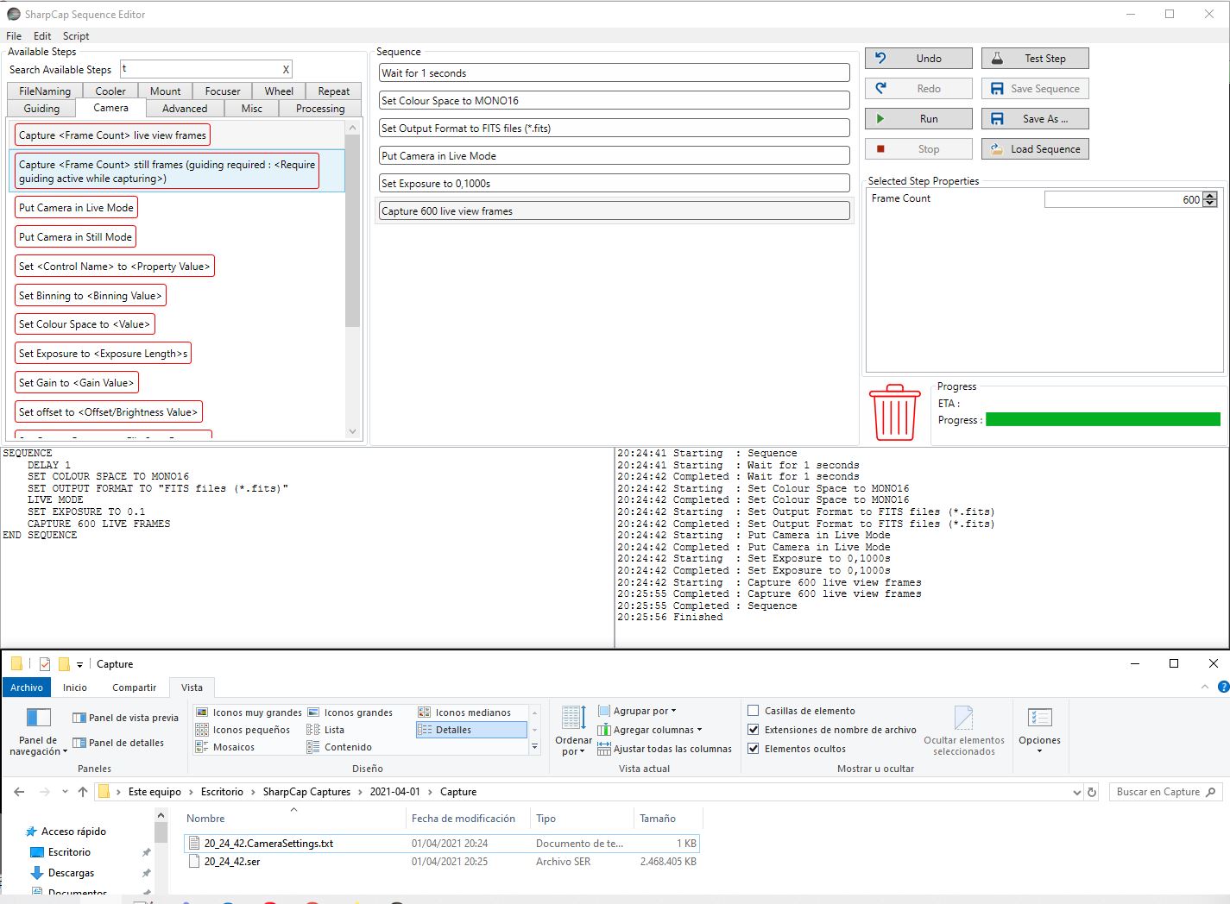Switch to Cooler tab

110,91
